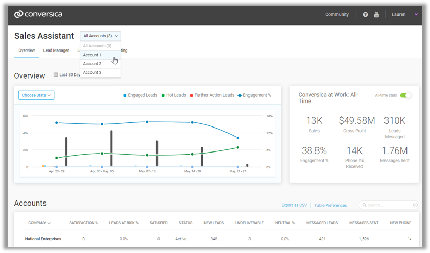The height and width of the screenshot is (253, 430).
Task: Sort by SATISFACTION % column
Action: [x=83, y=223]
